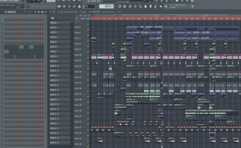Open the Mixer window from the main toolbar
Viewport: 241px width, 148px height.
click(x=135, y=7)
